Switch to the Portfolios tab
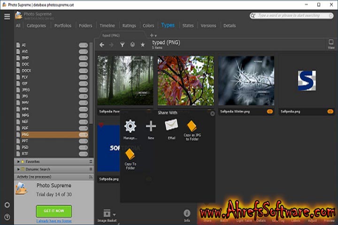 click(63, 26)
